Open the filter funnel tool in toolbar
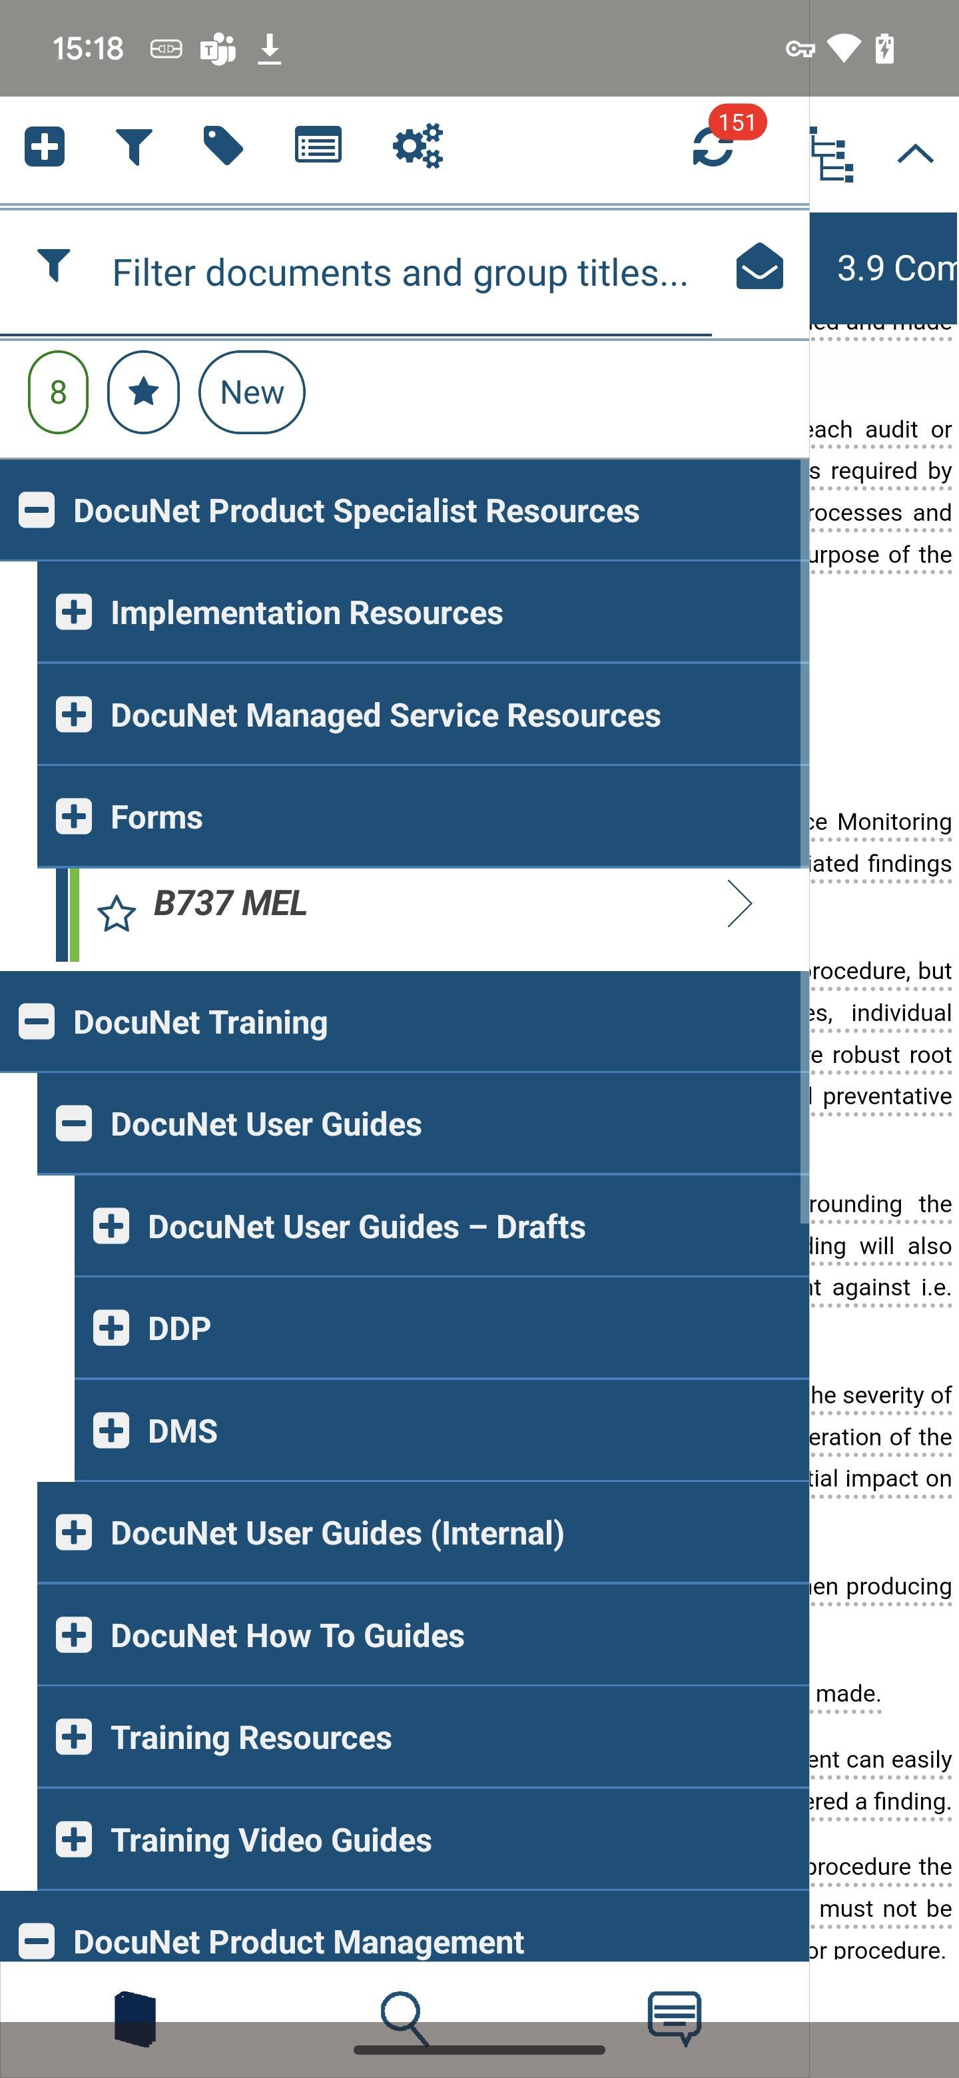 click(x=134, y=147)
